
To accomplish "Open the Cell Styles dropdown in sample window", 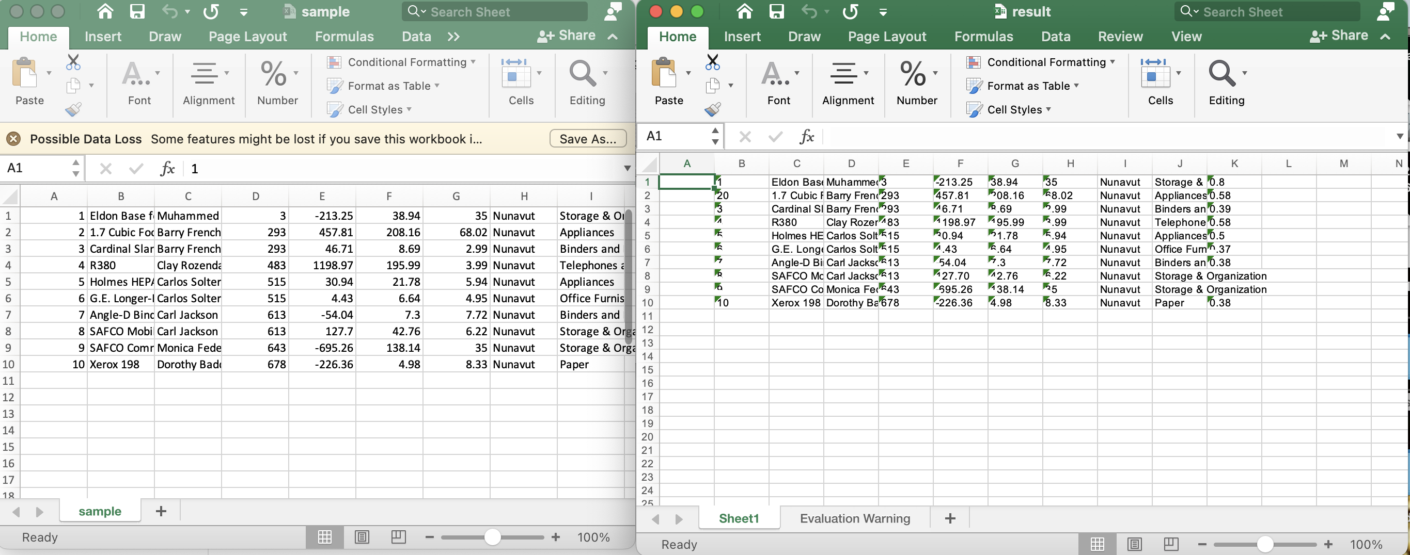I will [x=370, y=109].
